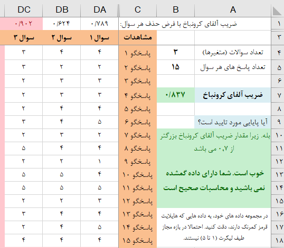
Task: Click the cell showing ۰/۶۲۴
Action: (x=62, y=24)
